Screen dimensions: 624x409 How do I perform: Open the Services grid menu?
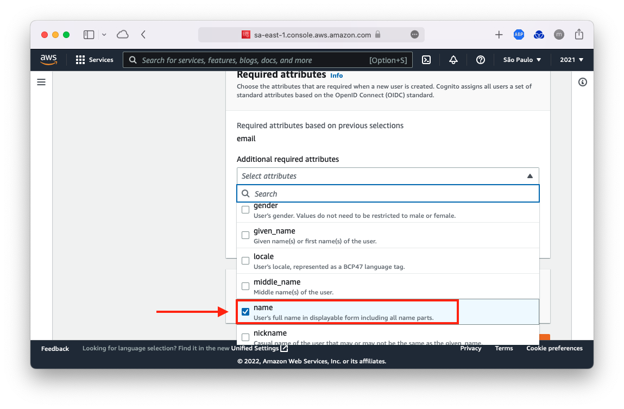pyautogui.click(x=94, y=60)
